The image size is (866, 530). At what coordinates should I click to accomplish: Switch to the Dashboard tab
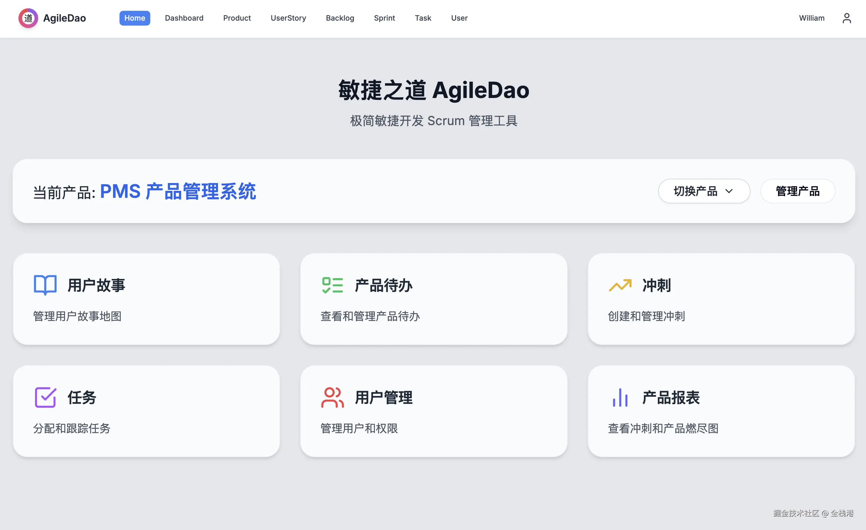(184, 18)
